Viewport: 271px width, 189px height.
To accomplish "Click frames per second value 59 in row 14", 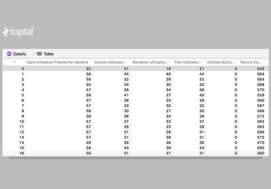I will click(88, 142).
